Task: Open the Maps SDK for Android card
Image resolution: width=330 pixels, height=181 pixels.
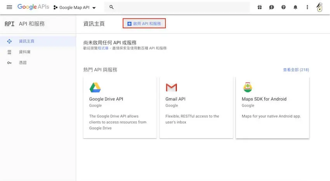Action: [x=273, y=108]
